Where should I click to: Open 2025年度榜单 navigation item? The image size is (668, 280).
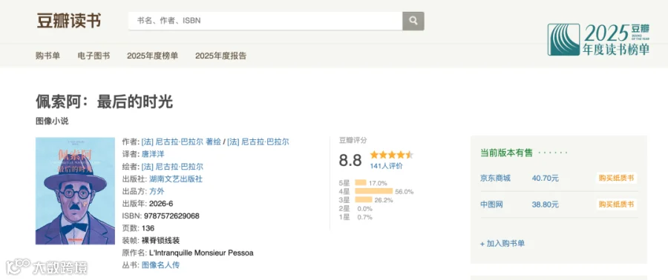tap(152, 56)
